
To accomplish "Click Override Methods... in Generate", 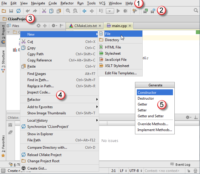I will pyautogui.click(x=155, y=124).
